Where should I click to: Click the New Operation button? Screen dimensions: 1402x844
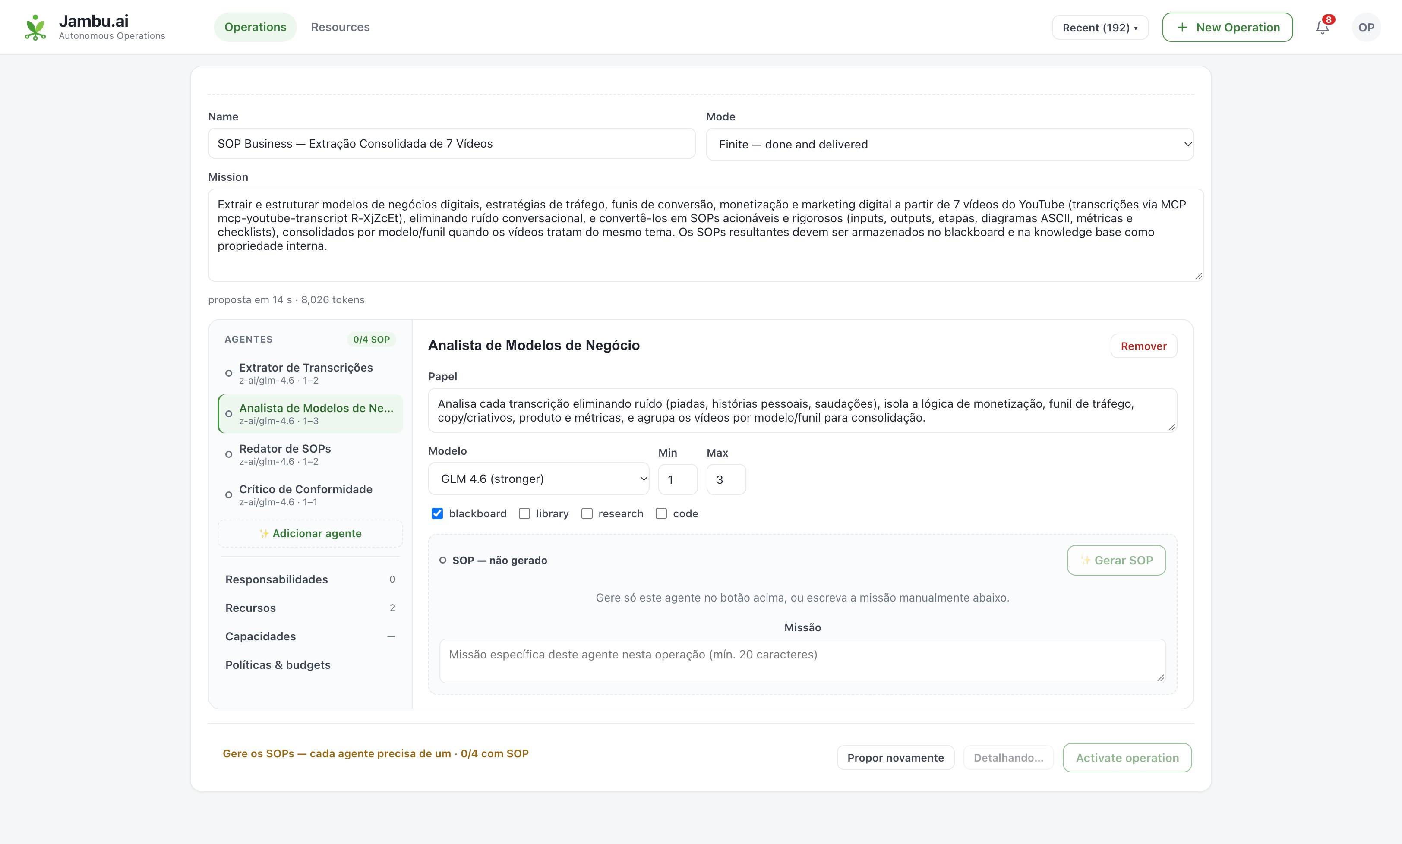tap(1227, 27)
